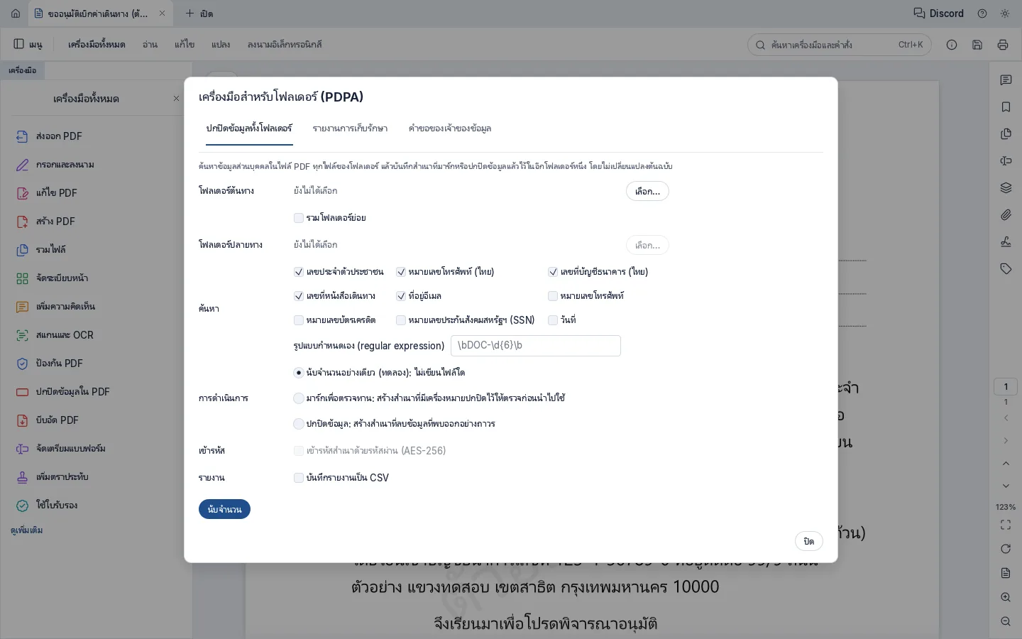Click เมนู button in toolbar
The width and height of the screenshot is (1022, 639).
click(28, 45)
